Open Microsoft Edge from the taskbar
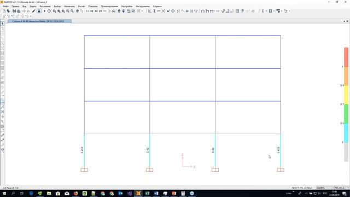 pos(31,193)
